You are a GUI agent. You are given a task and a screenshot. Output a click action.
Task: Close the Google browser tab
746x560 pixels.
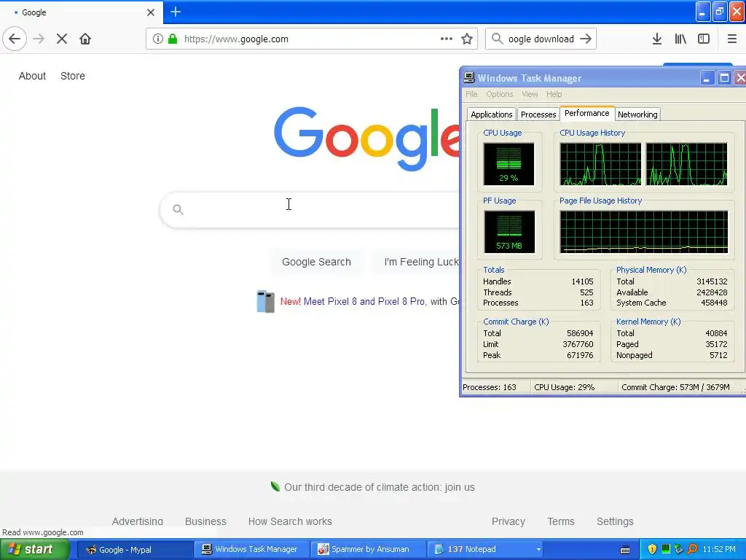[x=150, y=12]
